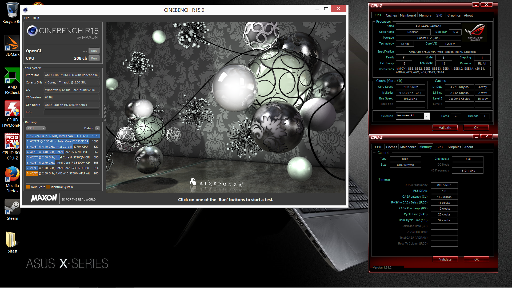Viewport: 512px width, 288px height.
Task: Click the CAS# Latency value 11.0 clocks
Action: 444,197
